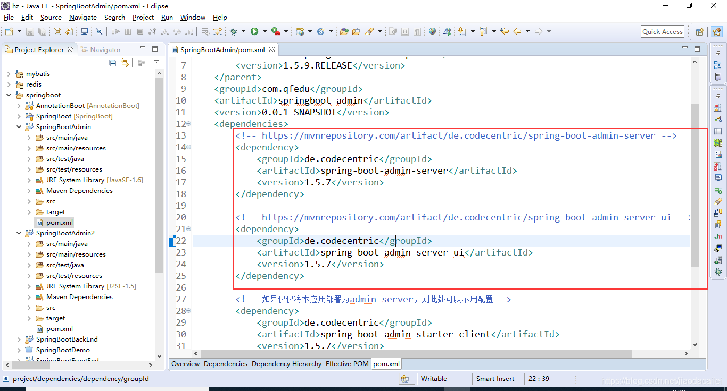Screen dimensions: 727x391
Task: Minimize the Project Explorer view
Action: tap(142, 49)
